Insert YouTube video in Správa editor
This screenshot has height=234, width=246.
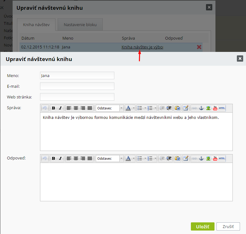click(x=215, y=108)
